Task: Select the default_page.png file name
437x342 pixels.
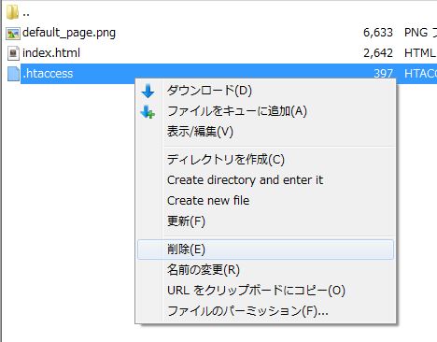Action: coord(69,33)
